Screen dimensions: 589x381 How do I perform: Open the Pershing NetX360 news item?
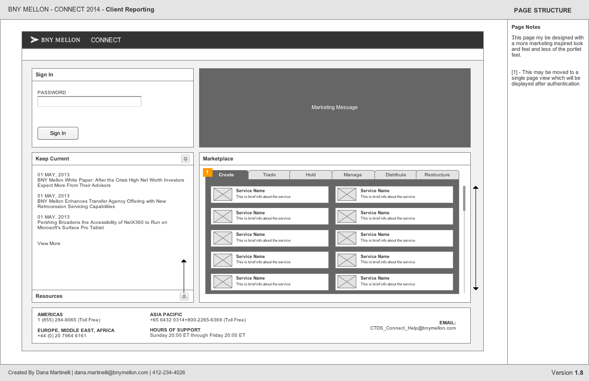point(102,225)
